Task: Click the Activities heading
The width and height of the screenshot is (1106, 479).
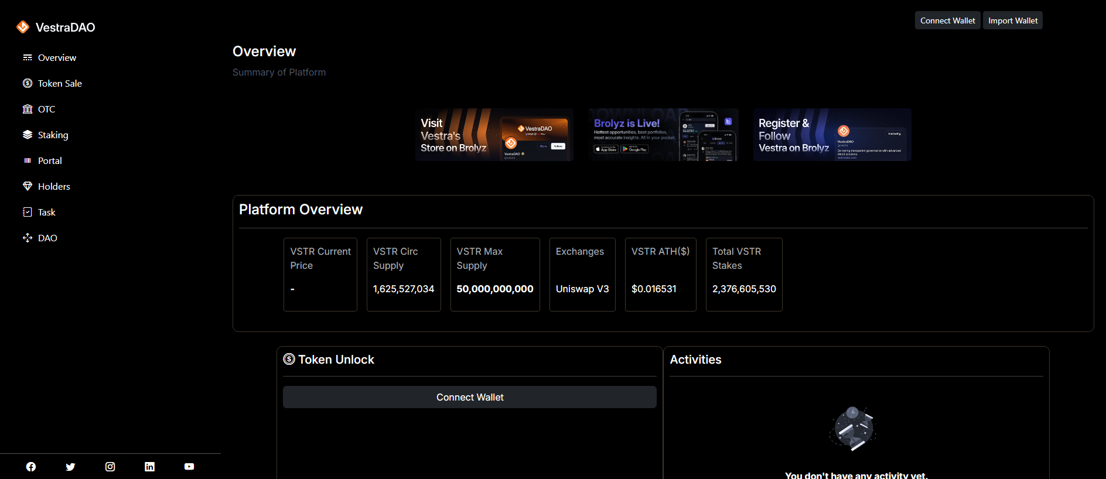Action: pos(695,360)
